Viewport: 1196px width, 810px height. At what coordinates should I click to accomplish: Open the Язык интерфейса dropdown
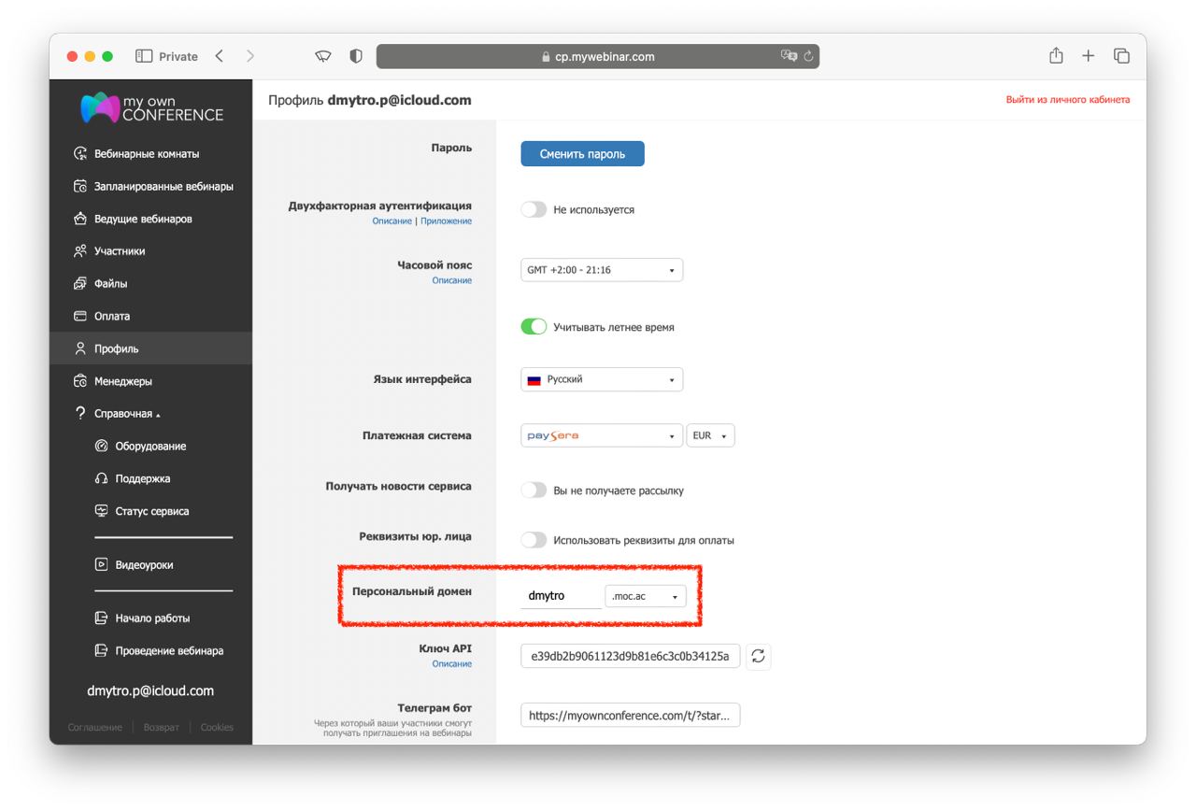click(602, 379)
